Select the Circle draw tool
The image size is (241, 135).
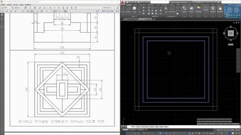point(134,9)
